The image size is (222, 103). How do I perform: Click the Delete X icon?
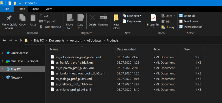[93, 18]
